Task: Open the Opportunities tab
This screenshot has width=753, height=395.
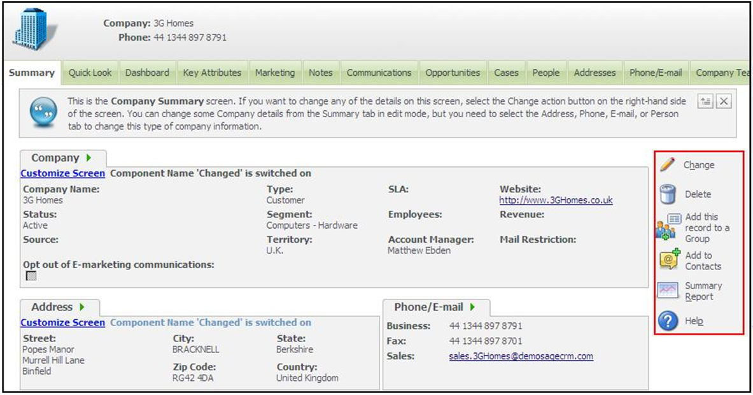Action: [x=453, y=73]
